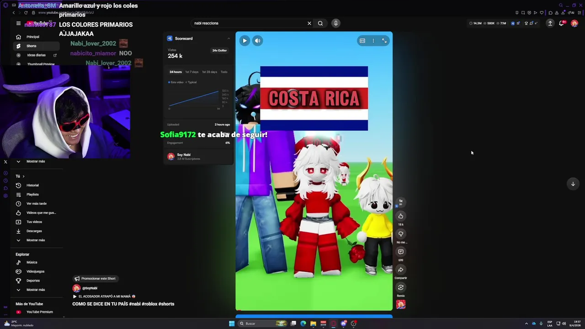Image resolution: width=585 pixels, height=329 pixels.
Task: Open Música under Explorar
Action: point(37,262)
